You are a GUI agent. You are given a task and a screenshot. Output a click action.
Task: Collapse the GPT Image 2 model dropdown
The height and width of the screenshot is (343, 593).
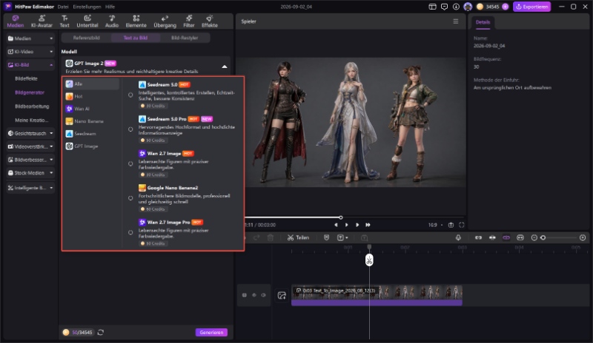coord(225,67)
